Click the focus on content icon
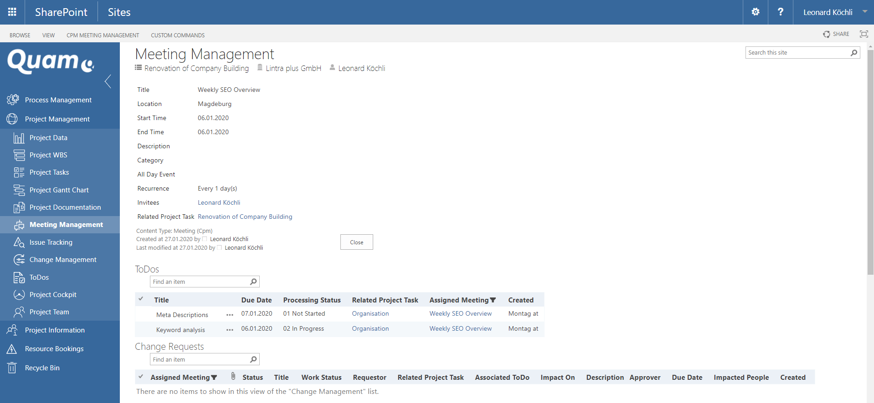Screen dimensions: 874x403 coord(864,34)
